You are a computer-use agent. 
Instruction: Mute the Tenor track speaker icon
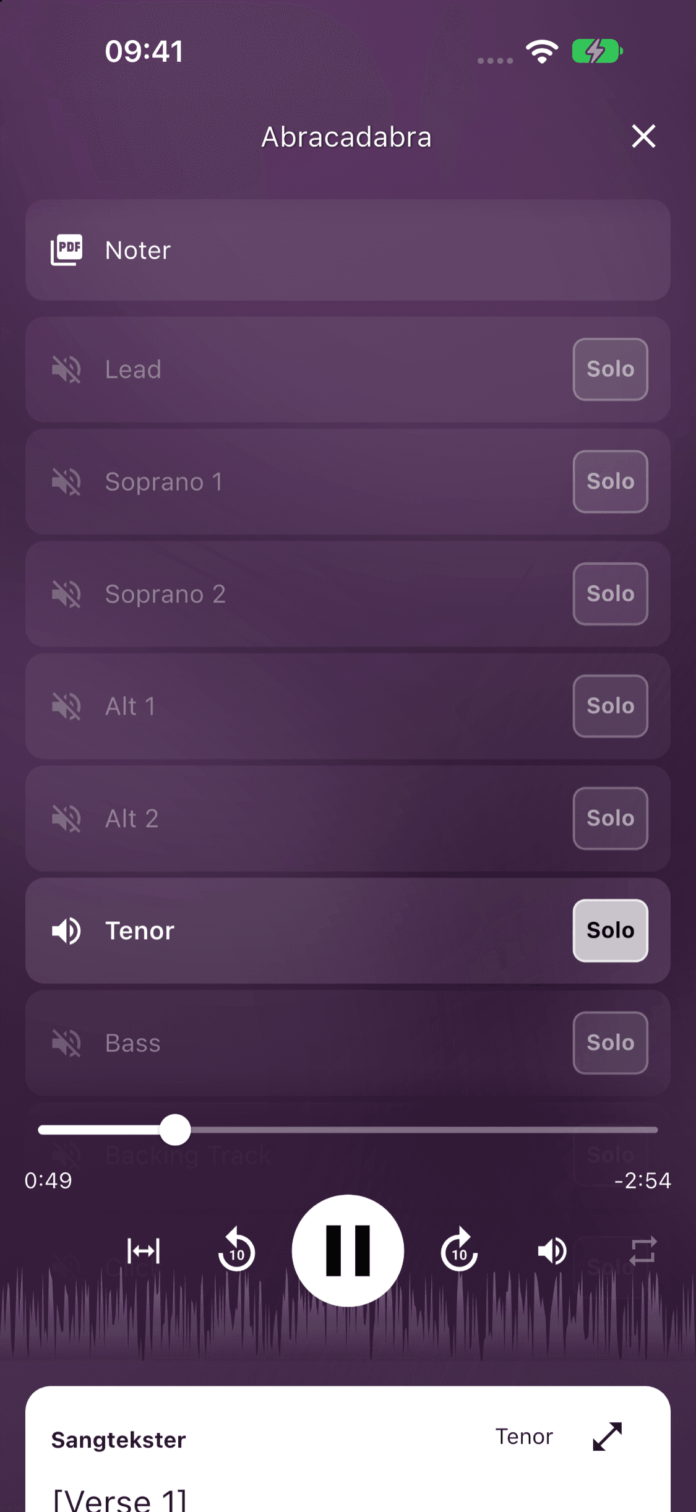(x=66, y=930)
